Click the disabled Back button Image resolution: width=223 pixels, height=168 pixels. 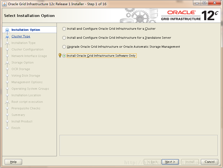point(152,162)
